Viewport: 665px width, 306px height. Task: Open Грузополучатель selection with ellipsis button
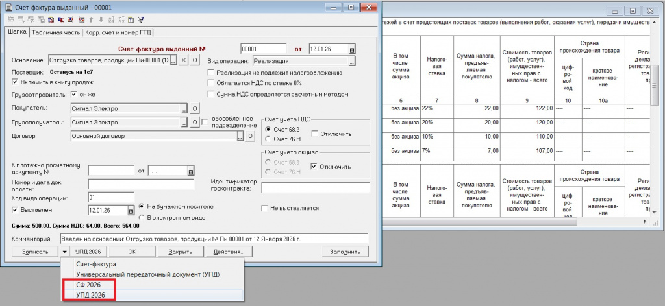pos(184,123)
